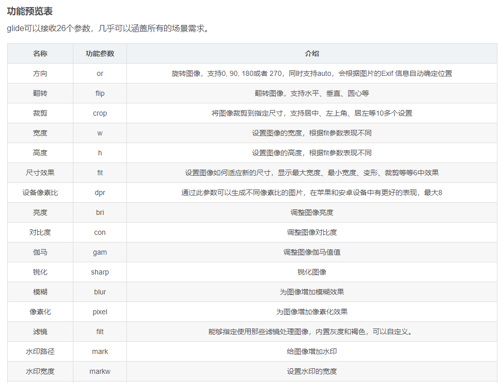
Task: Click the 介绍 column header
Action: pyautogui.click(x=312, y=53)
